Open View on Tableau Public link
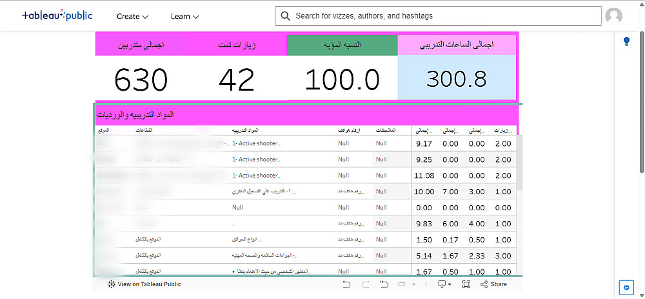The height and width of the screenshot is (299, 645). pos(144,284)
